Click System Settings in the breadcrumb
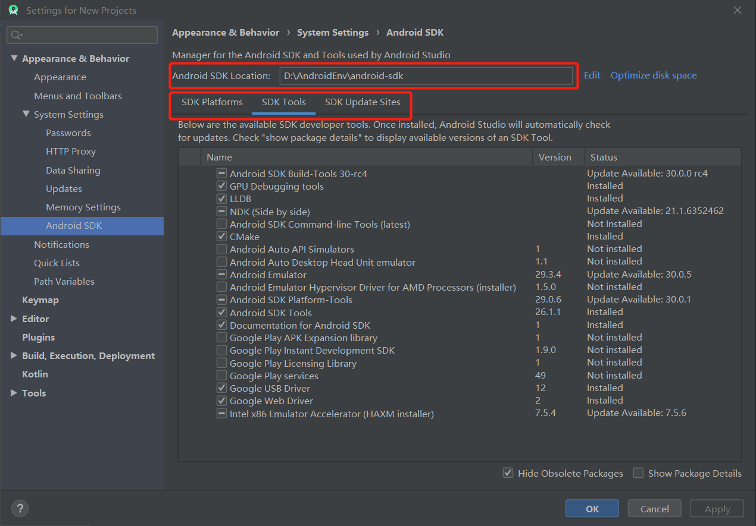756x526 pixels. 333,33
